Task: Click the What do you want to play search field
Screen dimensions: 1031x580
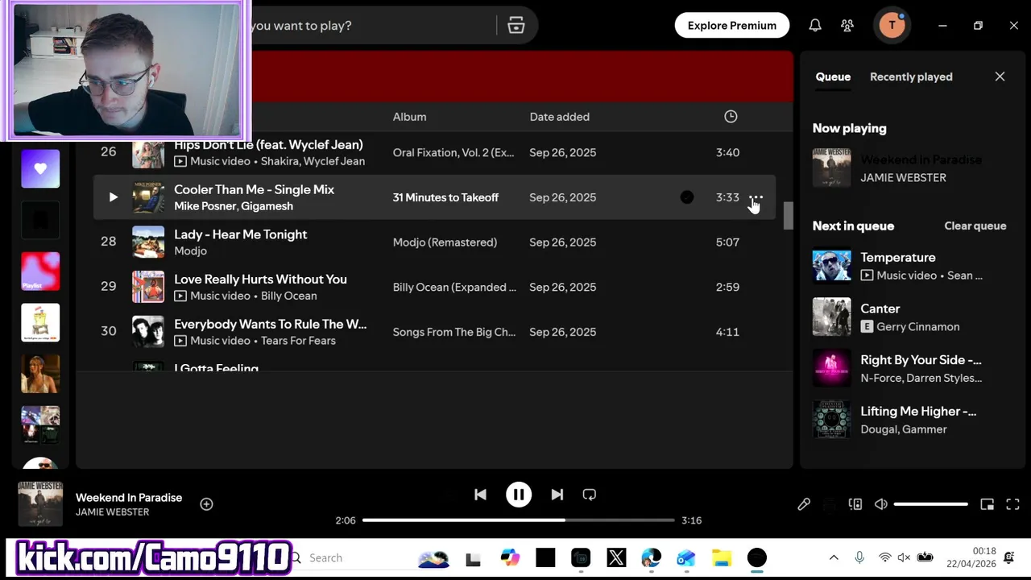Action: click(371, 26)
